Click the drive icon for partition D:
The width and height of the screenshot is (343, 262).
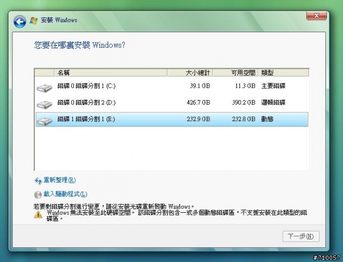(44, 104)
